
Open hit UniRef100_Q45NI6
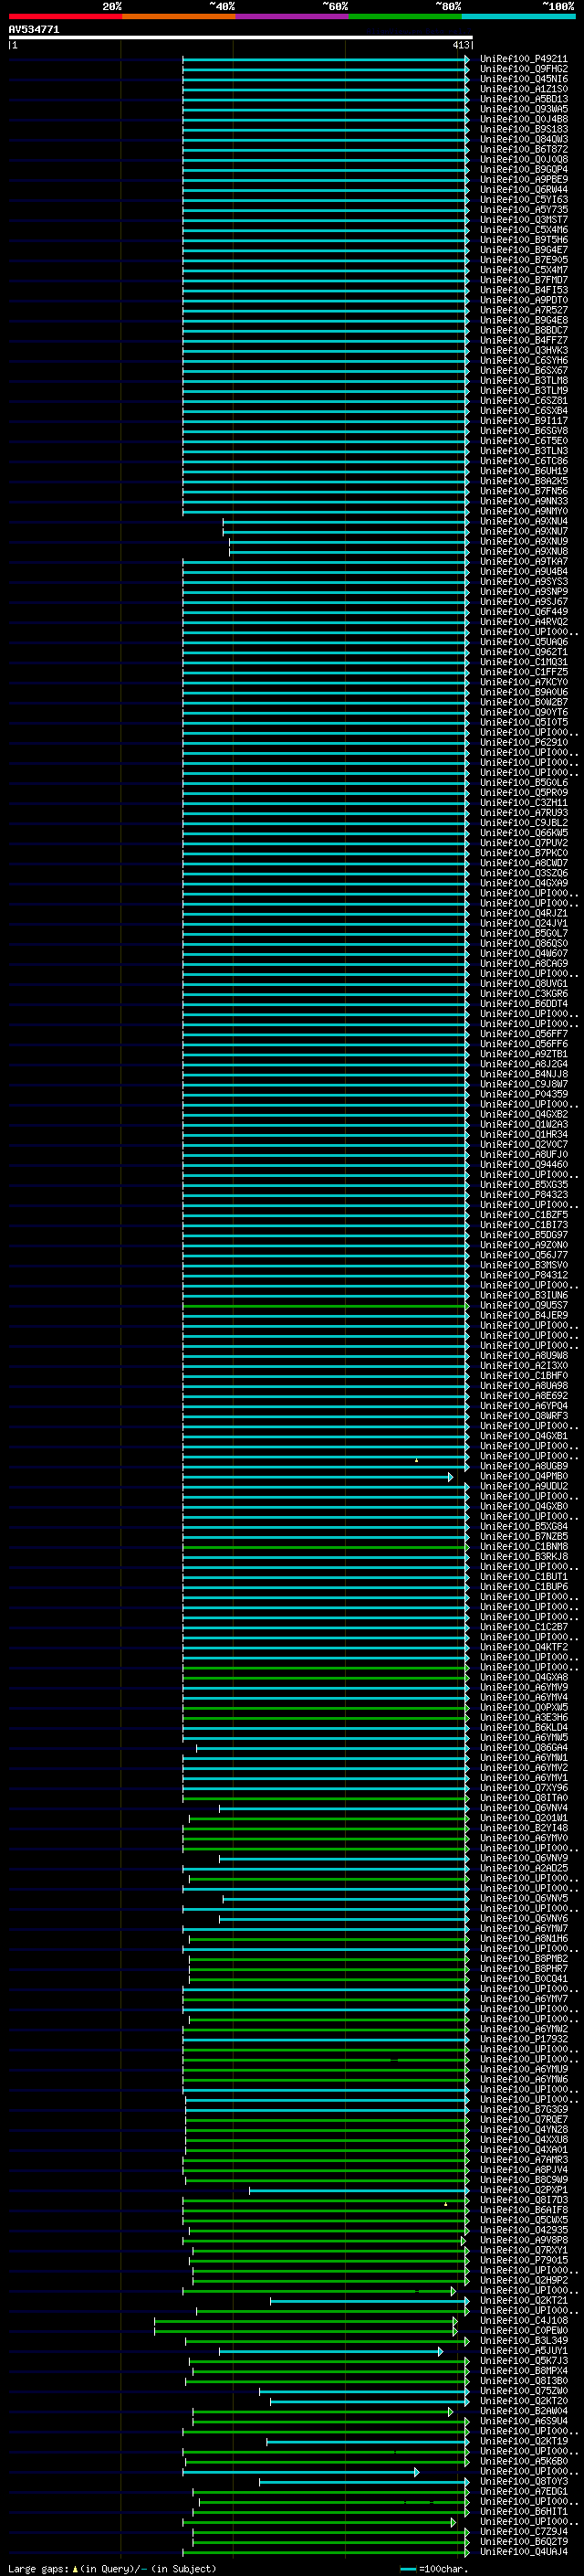coord(523,79)
